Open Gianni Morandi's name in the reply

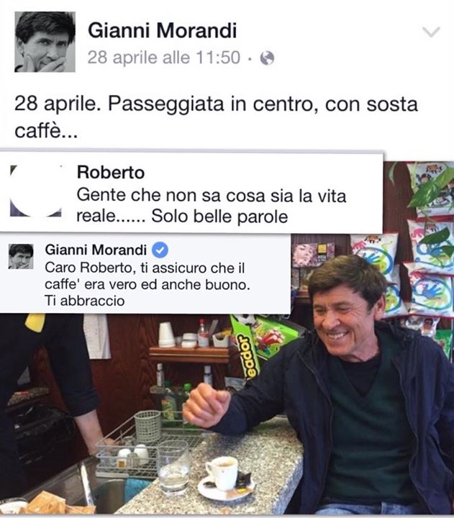point(96,250)
